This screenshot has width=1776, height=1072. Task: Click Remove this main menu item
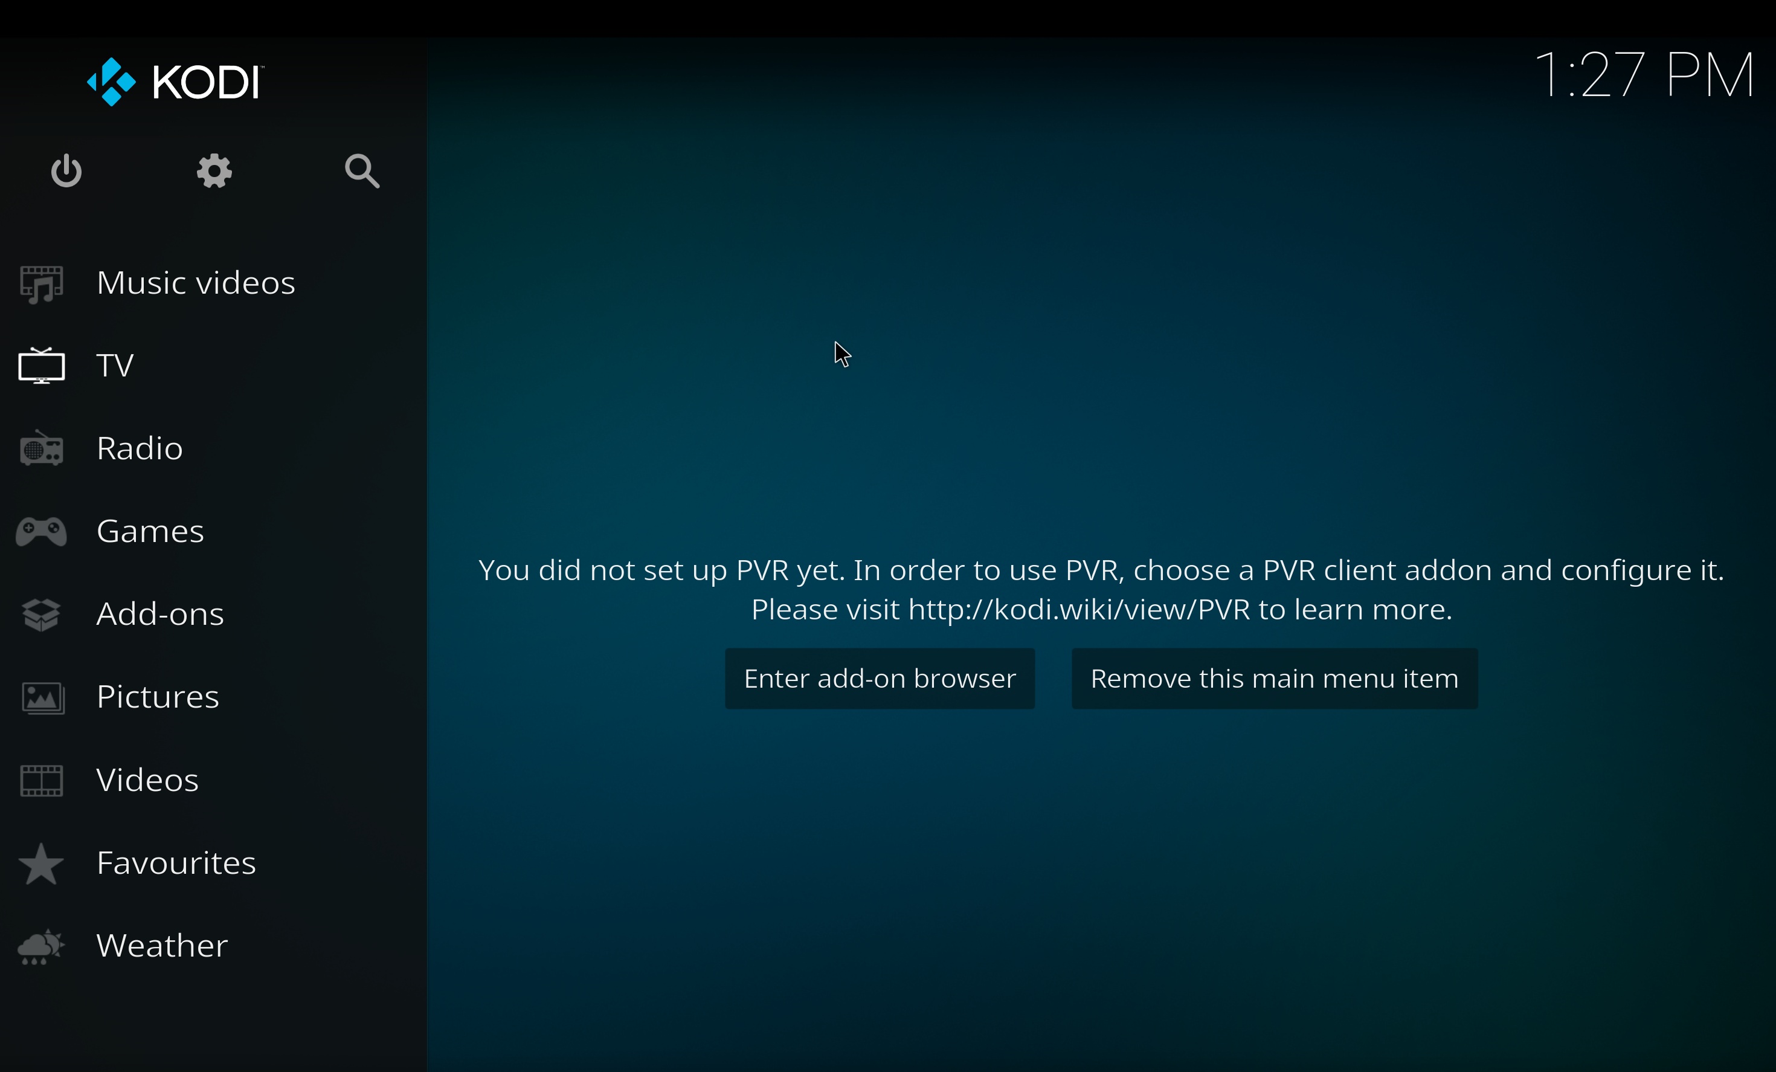(x=1275, y=679)
